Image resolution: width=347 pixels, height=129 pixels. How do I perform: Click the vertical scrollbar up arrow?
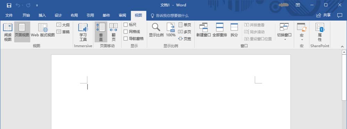[344, 52]
